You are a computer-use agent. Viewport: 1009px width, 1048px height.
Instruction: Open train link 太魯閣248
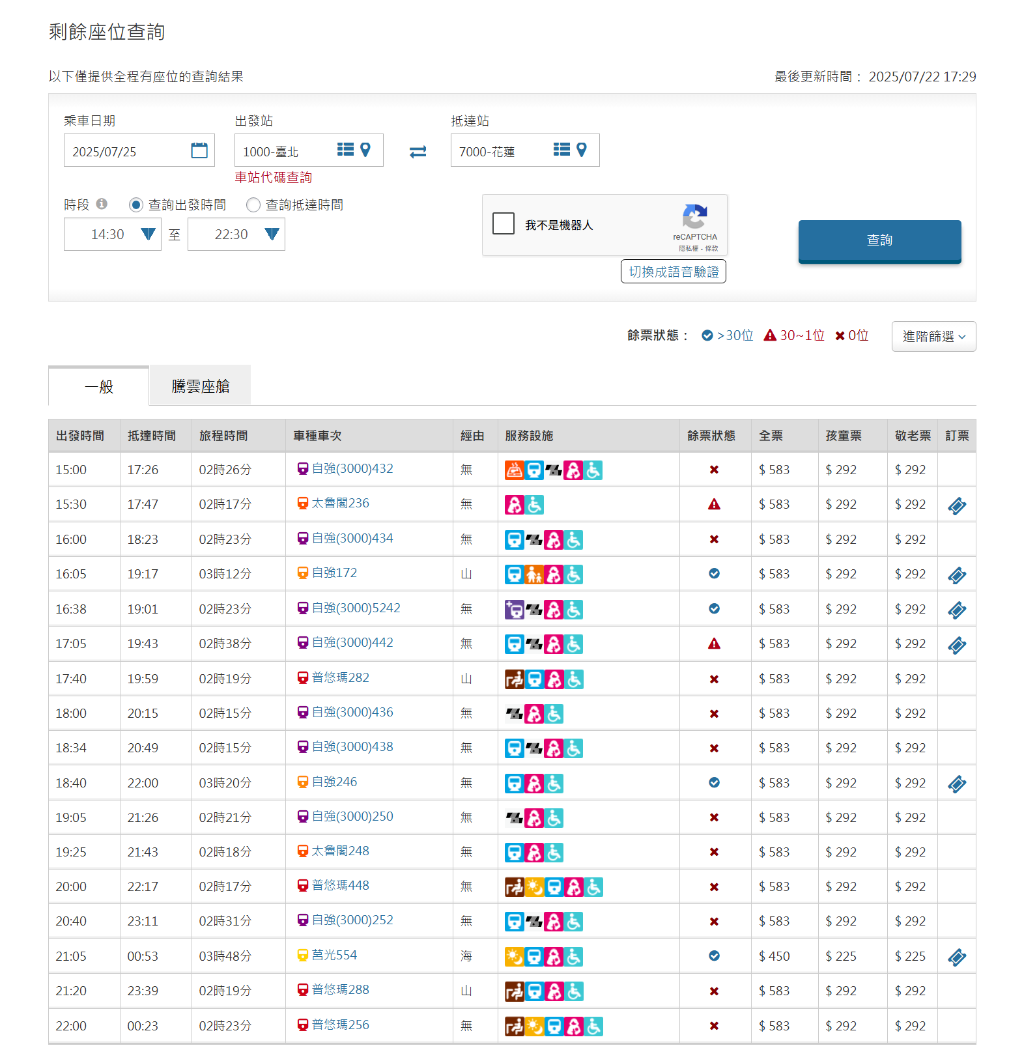tap(340, 851)
